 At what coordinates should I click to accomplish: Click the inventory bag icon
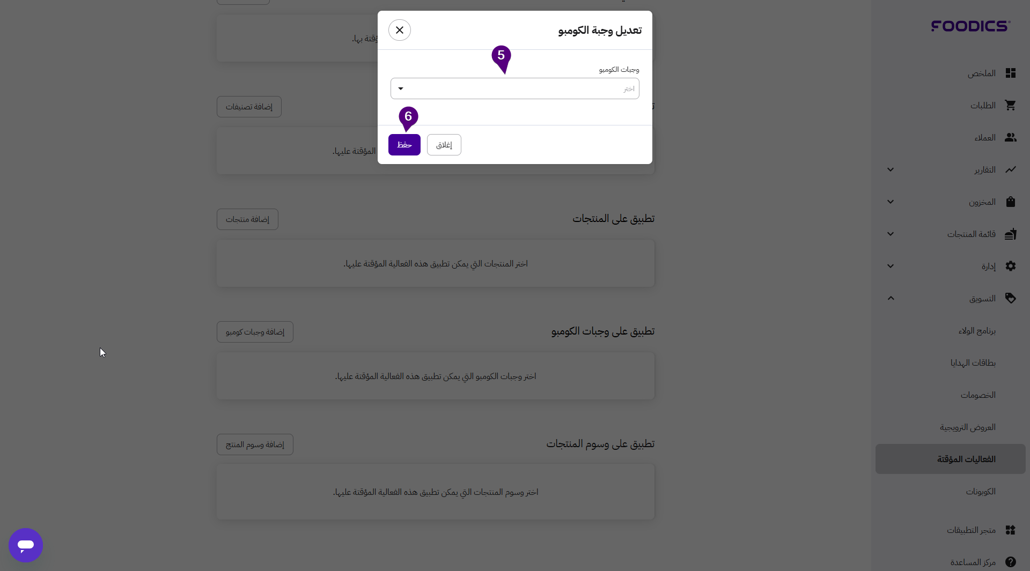(1011, 202)
